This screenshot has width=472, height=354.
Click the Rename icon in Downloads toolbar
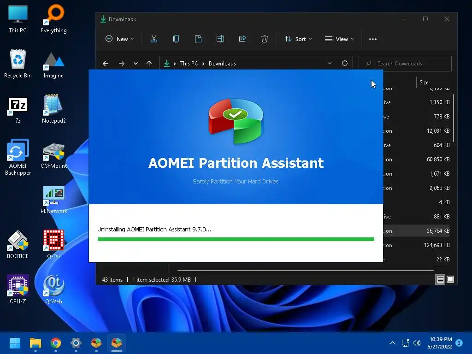coord(220,39)
